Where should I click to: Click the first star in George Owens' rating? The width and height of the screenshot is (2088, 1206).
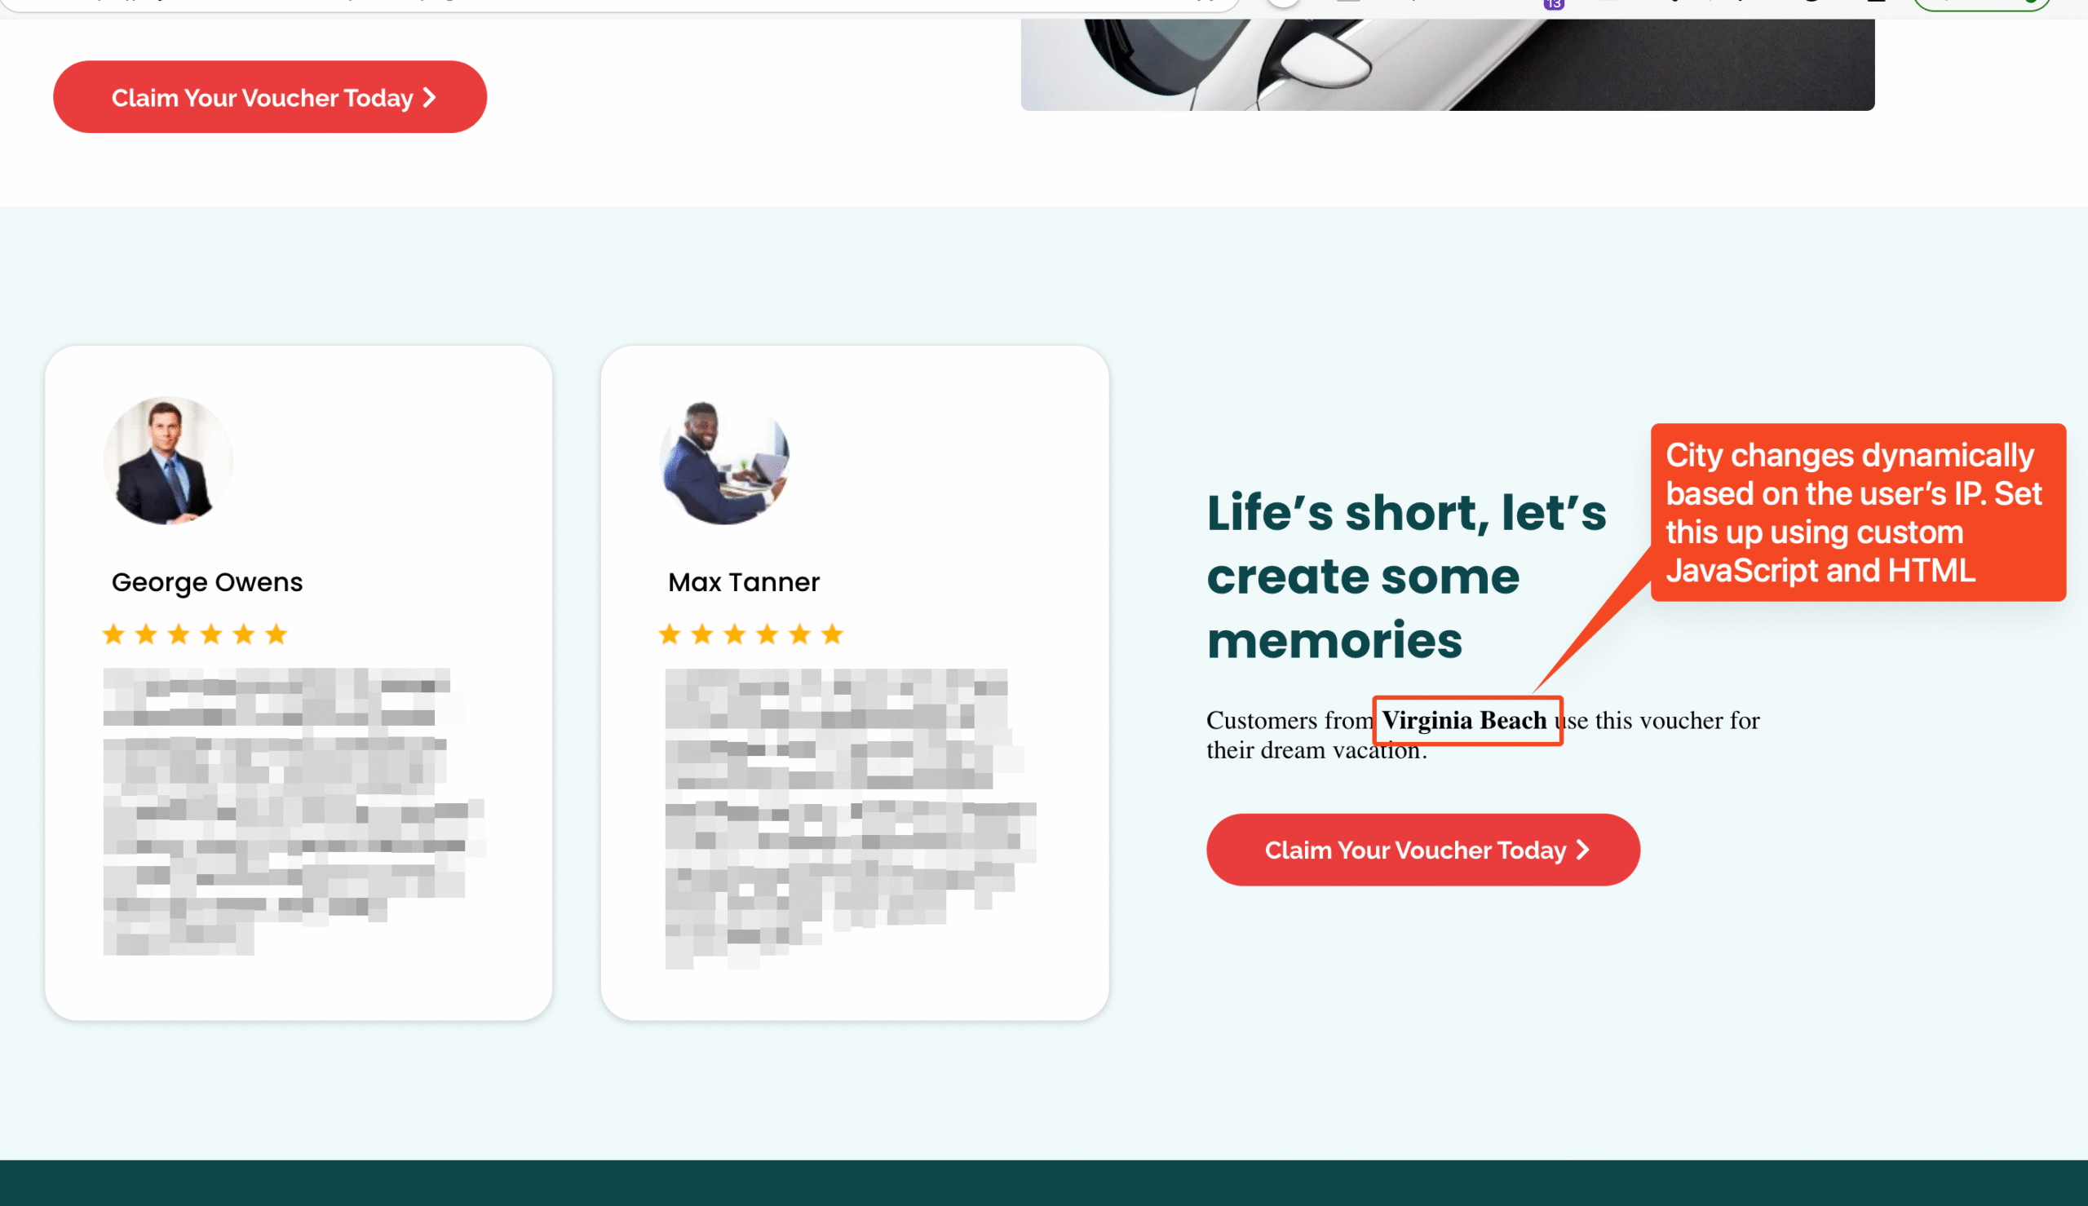coord(113,634)
